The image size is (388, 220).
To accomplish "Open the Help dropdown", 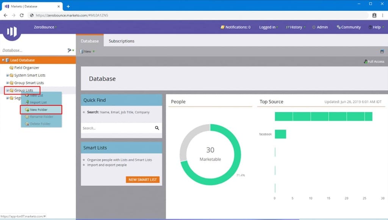I will pos(376,27).
